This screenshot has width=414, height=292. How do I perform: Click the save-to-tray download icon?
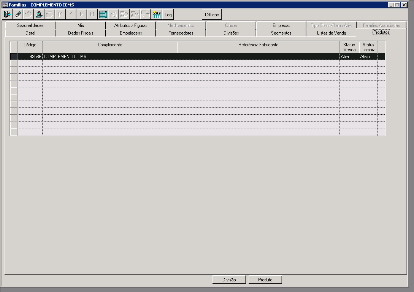pos(39,14)
